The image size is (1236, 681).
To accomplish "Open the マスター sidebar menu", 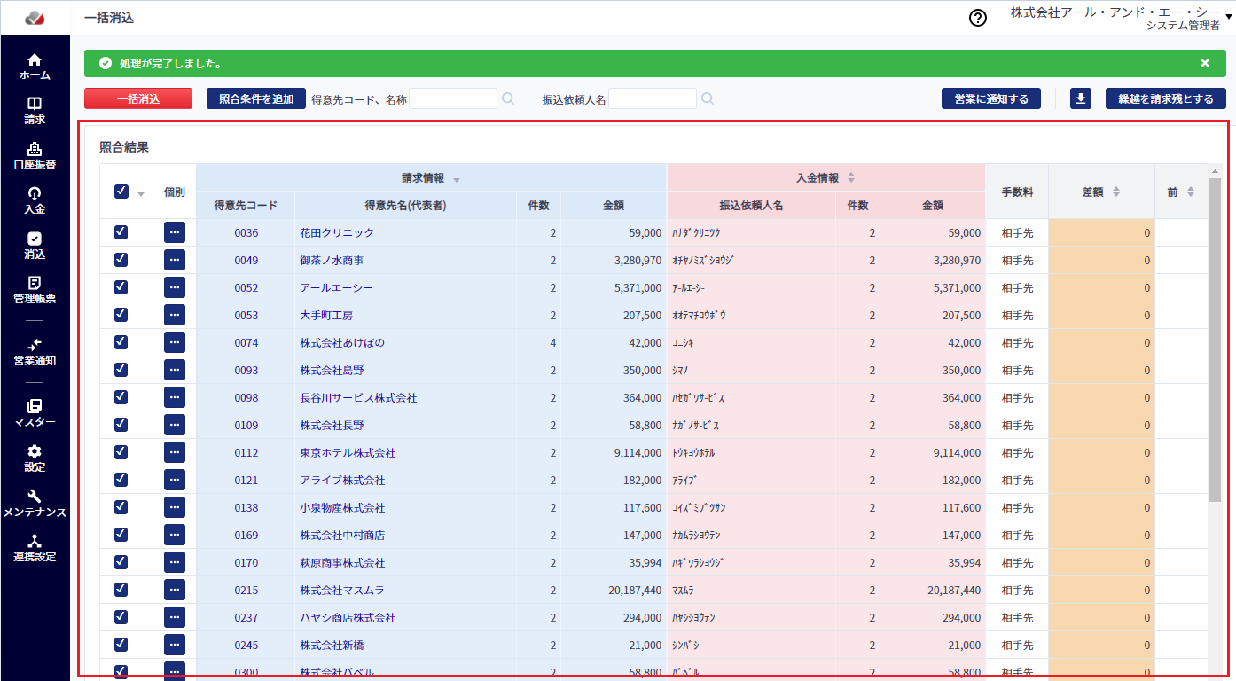I will tap(35, 413).
